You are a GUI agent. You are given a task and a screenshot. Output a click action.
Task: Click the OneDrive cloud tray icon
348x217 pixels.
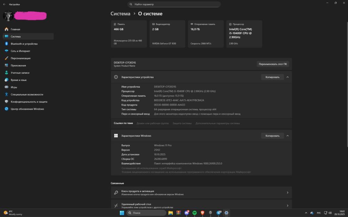312,213
